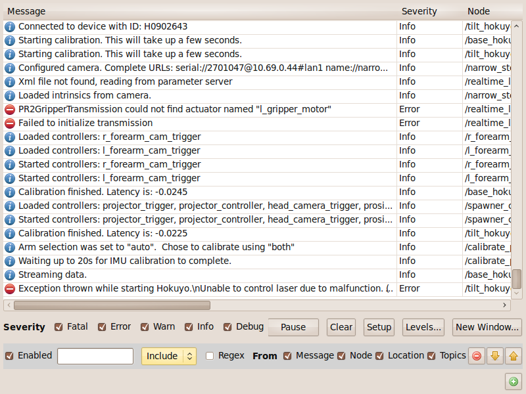Viewport: 526px width, 394px height.
Task: Click the move filter down arrow icon
Action: pyautogui.click(x=495, y=356)
